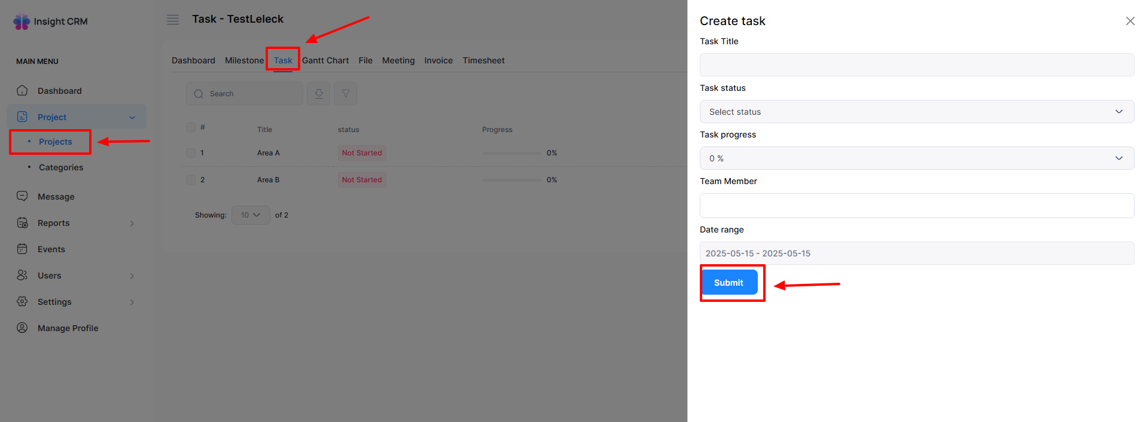Switch to the Gantt Chart tab

325,60
